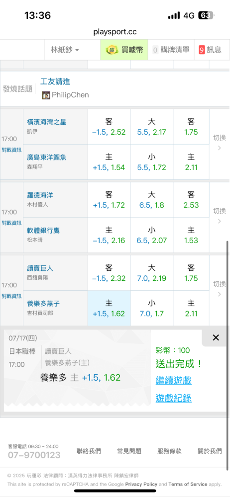Select 主 2.11 moneyline for 廣島東洋鯉魚
230x497 pixels.
(191, 162)
